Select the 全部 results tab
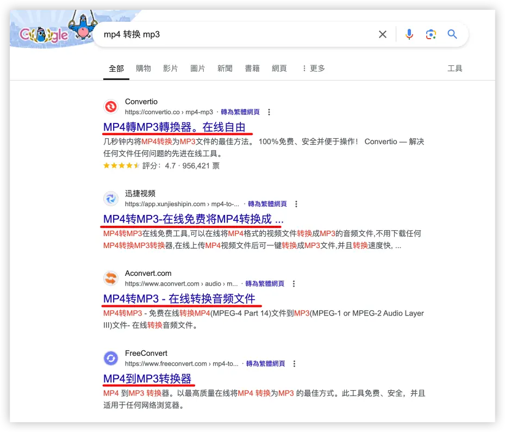The image size is (505, 432). [116, 69]
